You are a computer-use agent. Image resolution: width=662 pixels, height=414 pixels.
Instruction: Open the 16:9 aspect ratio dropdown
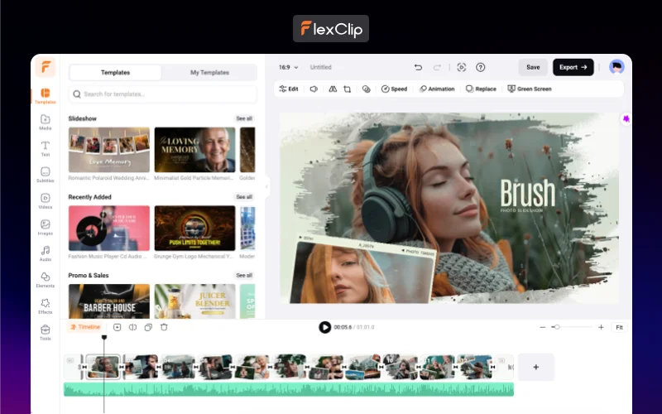(288, 67)
